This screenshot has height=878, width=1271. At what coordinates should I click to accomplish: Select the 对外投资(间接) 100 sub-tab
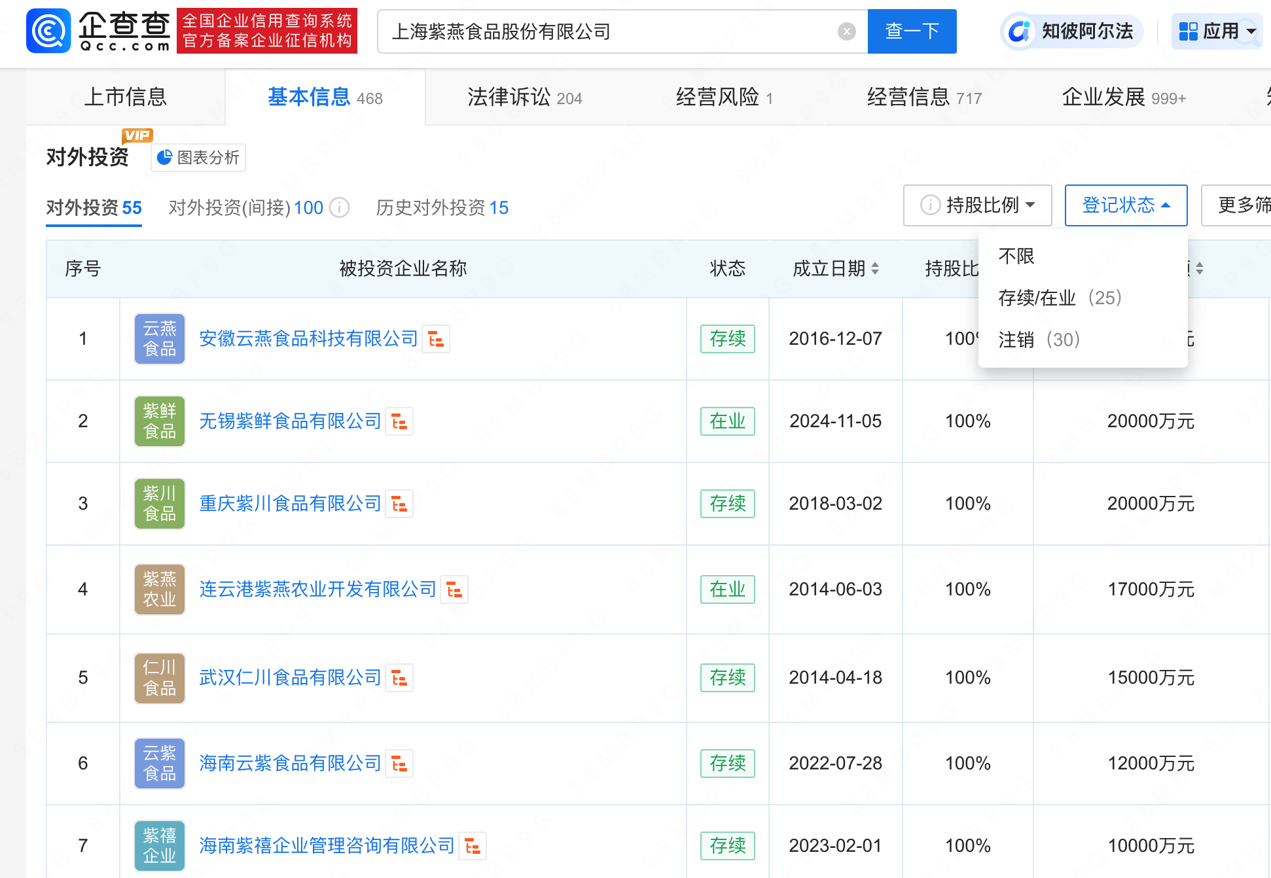tap(245, 208)
